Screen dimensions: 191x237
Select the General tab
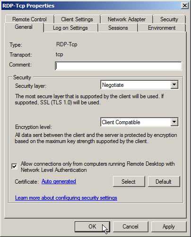click(24, 27)
